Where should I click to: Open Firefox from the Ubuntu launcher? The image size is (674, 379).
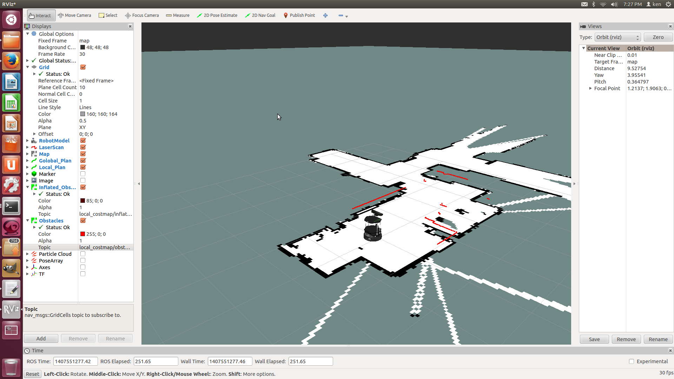11,61
